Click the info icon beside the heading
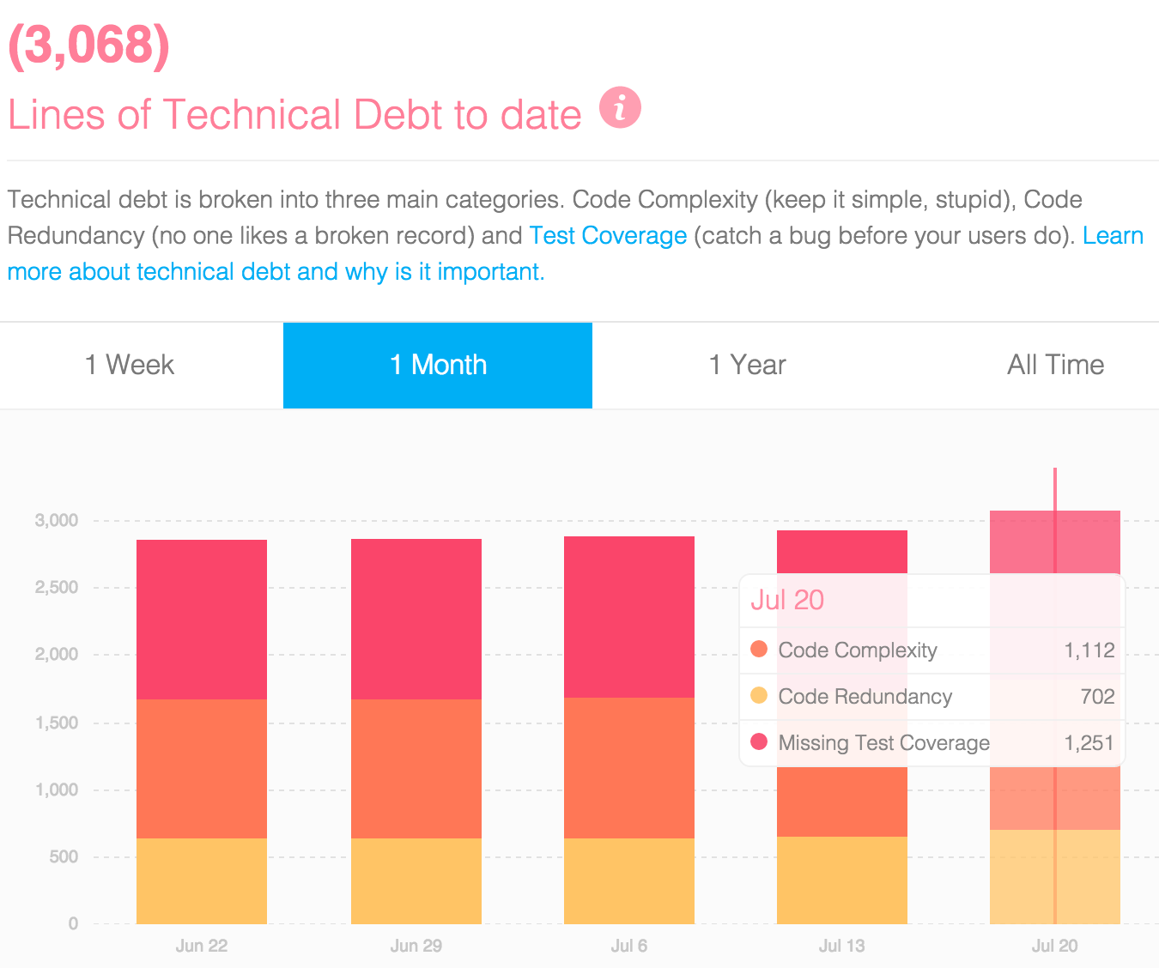This screenshot has height=968, width=1159. 620,107
